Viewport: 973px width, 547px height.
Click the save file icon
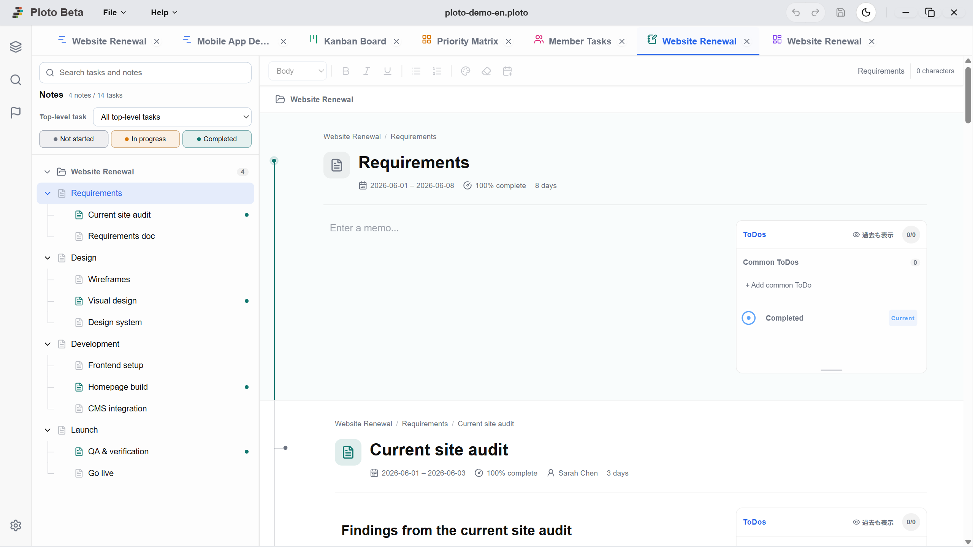pyautogui.click(x=841, y=13)
